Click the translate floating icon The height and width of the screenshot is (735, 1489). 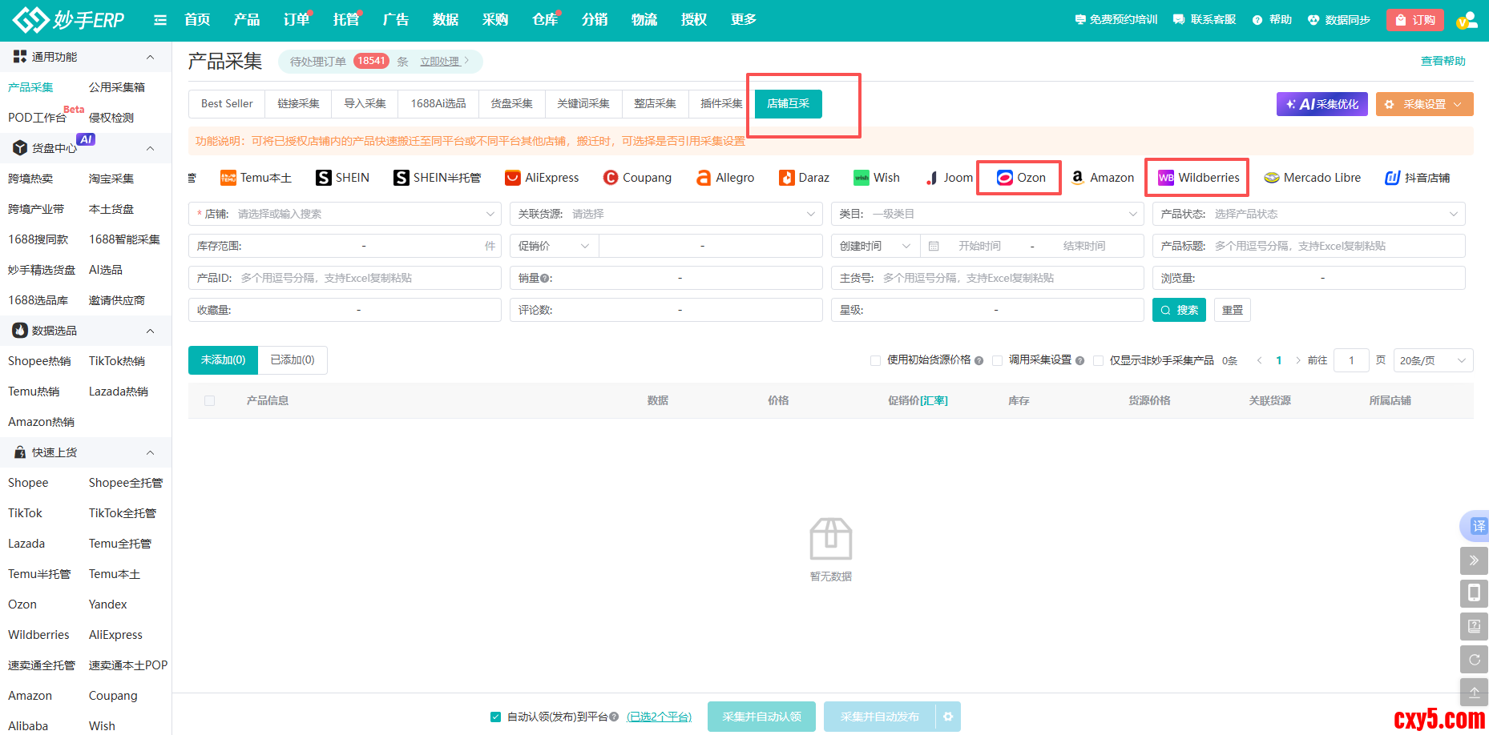click(x=1477, y=526)
